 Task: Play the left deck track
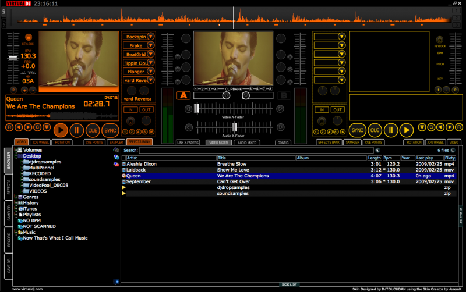tap(61, 130)
